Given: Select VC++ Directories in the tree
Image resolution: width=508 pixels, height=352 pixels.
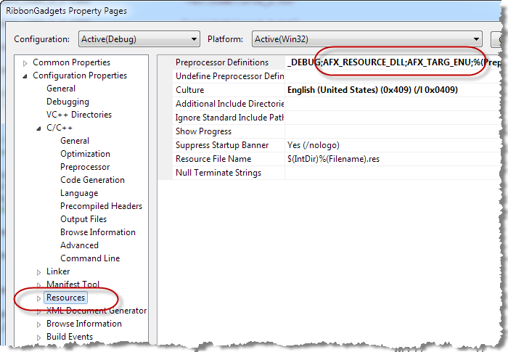Looking at the screenshot, I should tap(78, 115).
